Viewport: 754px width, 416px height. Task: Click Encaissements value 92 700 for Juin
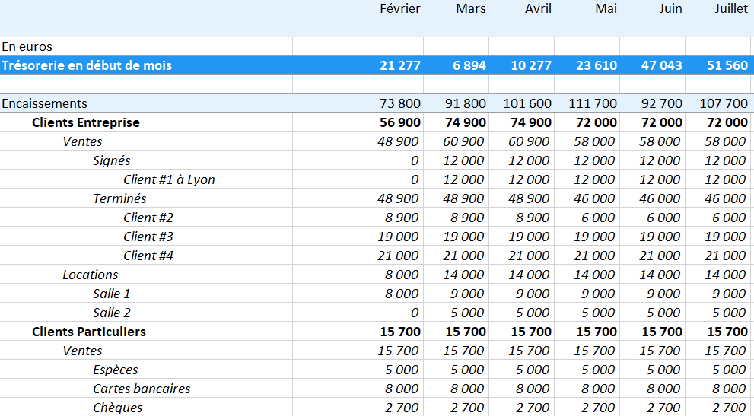[662, 103]
